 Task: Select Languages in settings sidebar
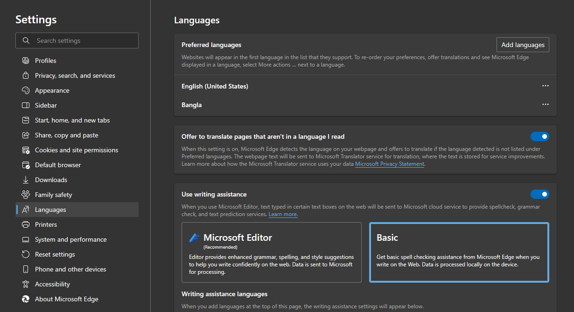[77, 210]
